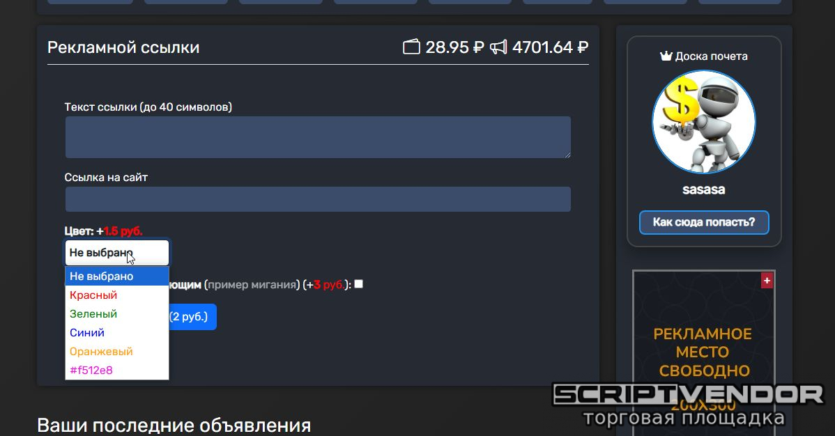The width and height of the screenshot is (835, 436).
Task: Click the sasasa robot avatar
Action: click(x=703, y=122)
